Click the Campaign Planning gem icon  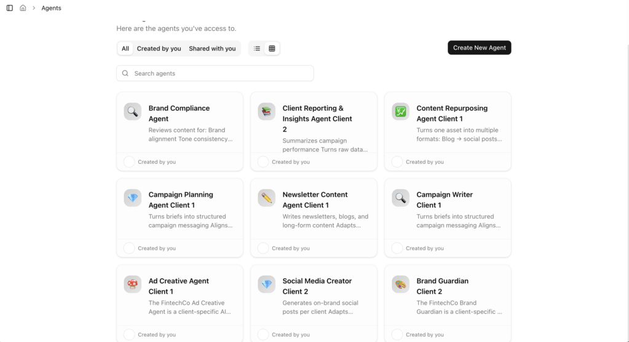[132, 198]
